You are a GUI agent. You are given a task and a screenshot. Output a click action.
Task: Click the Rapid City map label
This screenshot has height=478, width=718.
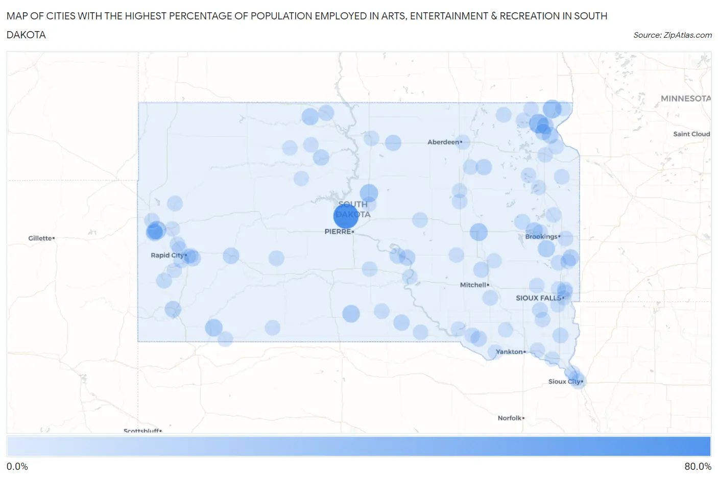169,255
